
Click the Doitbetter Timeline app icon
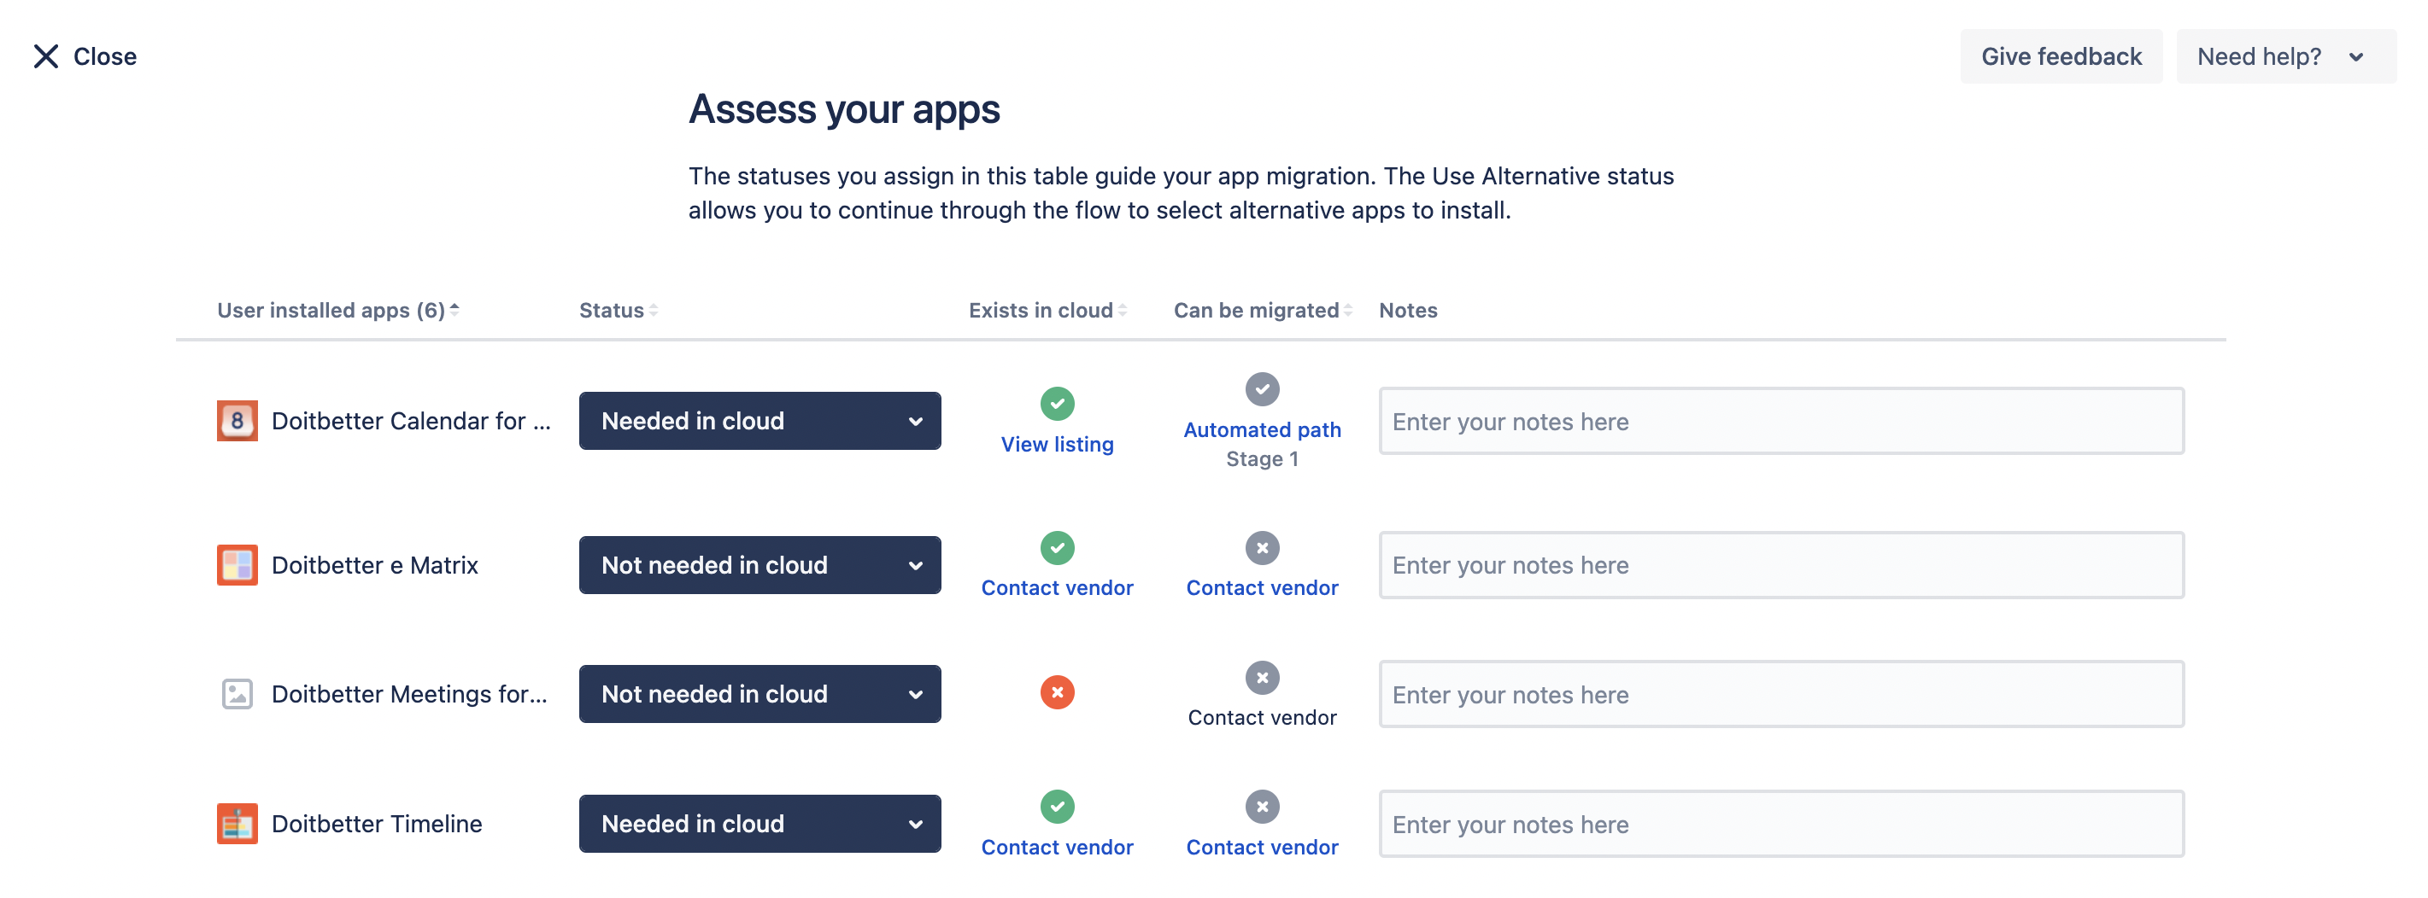coord(237,824)
